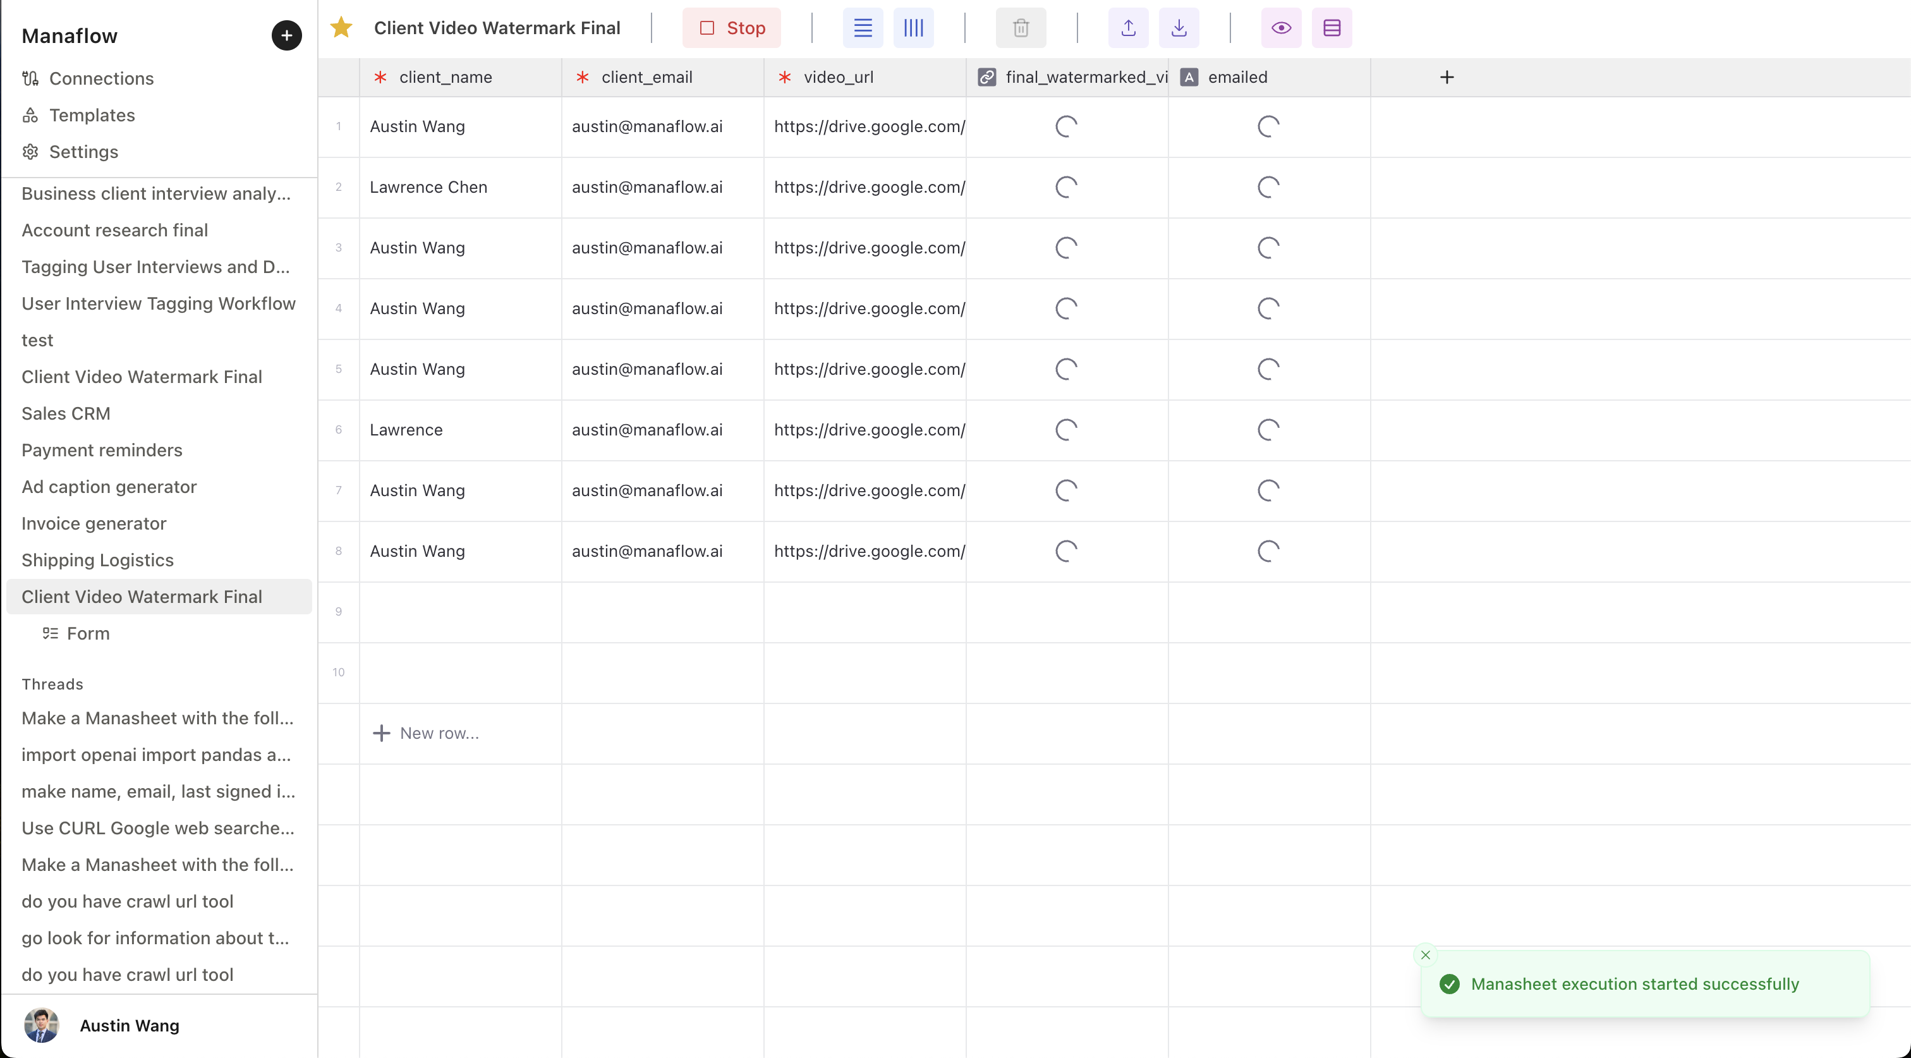Add a new column with plus icon
1911x1058 pixels.
point(1447,77)
